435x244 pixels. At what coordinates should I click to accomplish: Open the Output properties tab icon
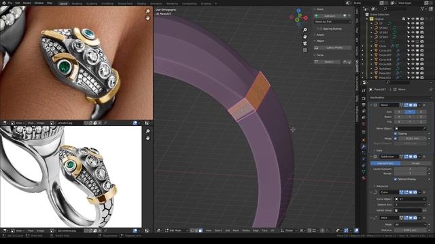click(364, 105)
